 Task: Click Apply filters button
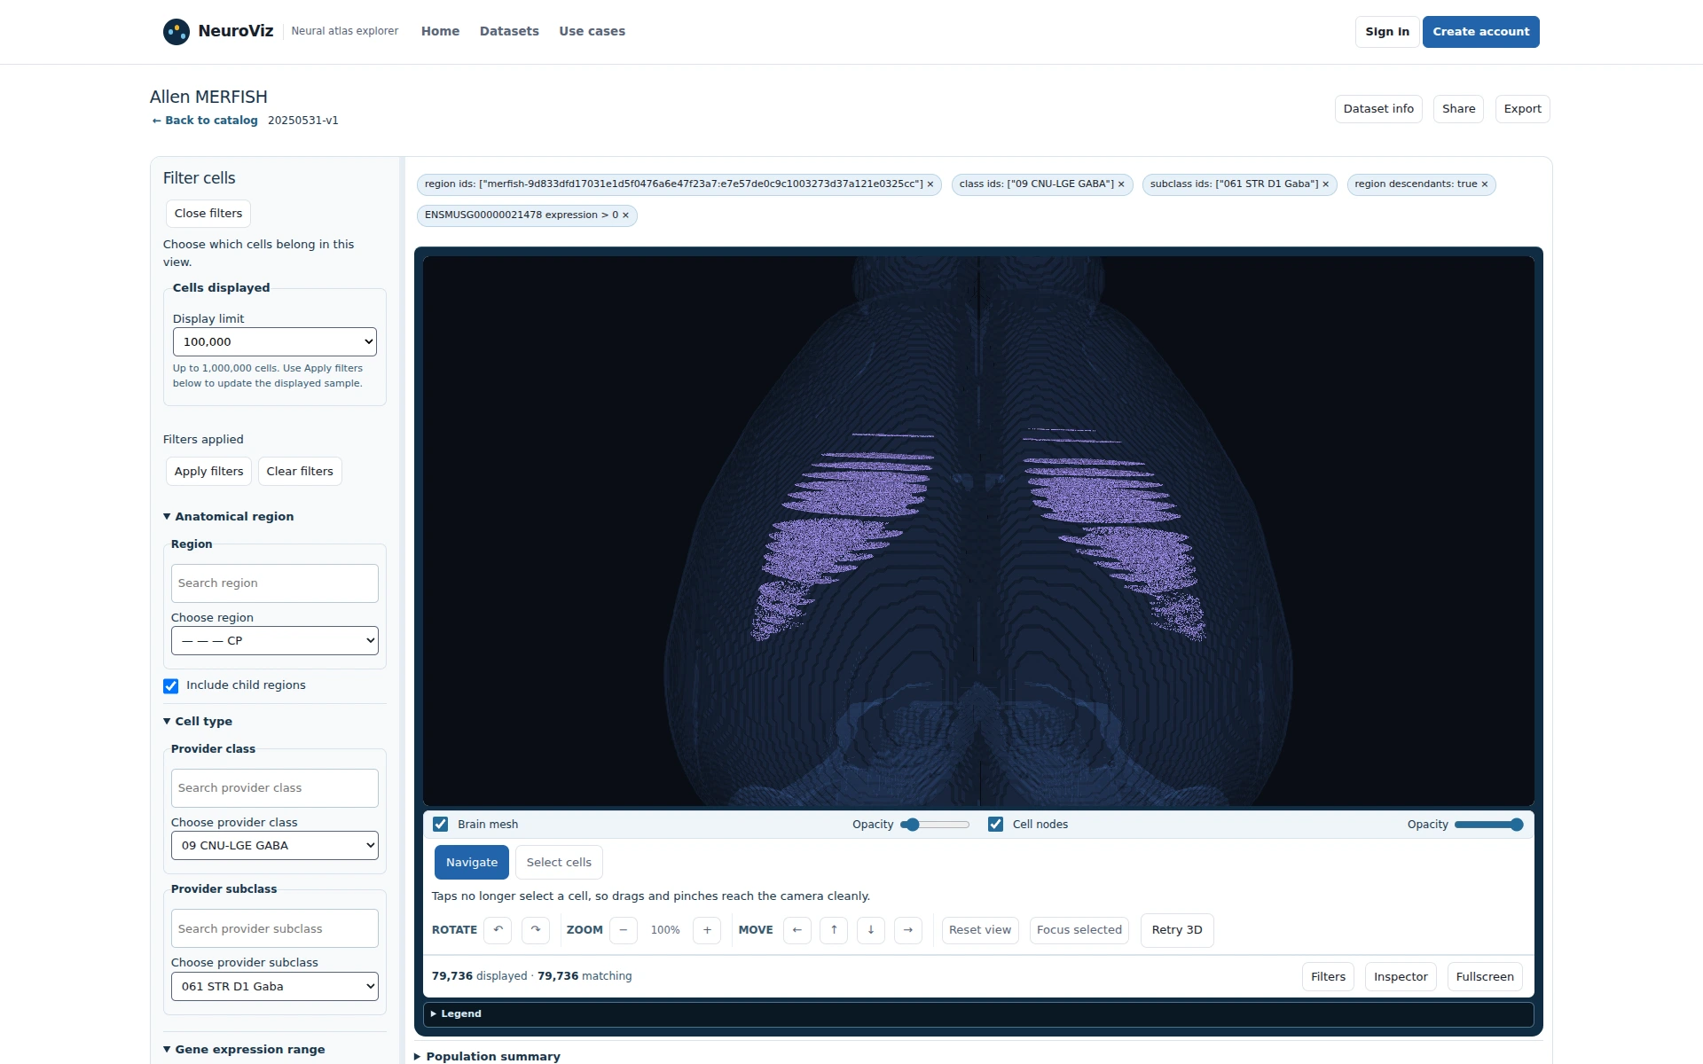209,472
